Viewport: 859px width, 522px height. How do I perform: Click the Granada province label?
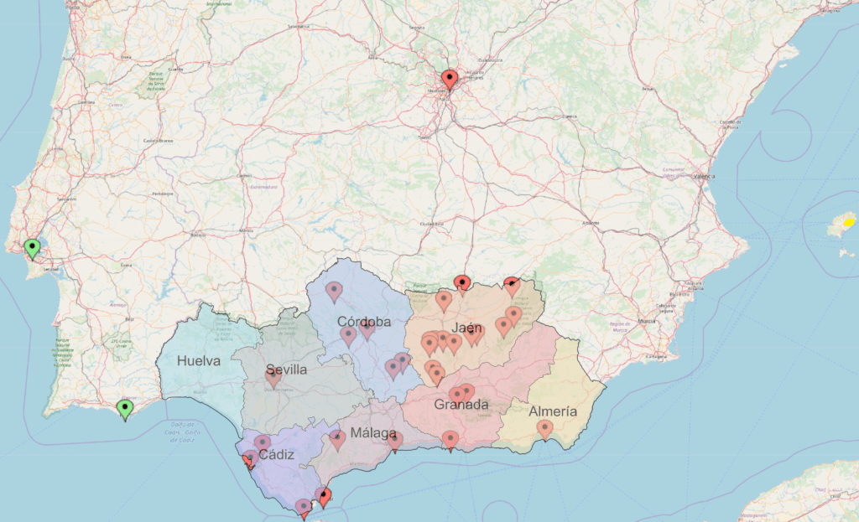461,406
